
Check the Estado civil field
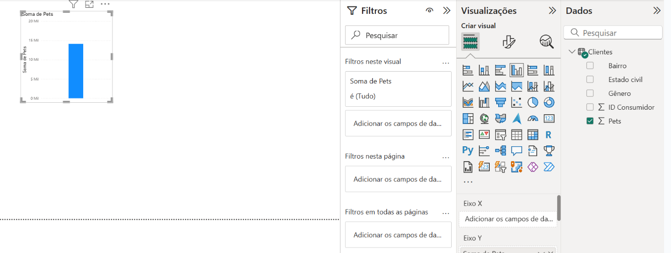(x=590, y=80)
